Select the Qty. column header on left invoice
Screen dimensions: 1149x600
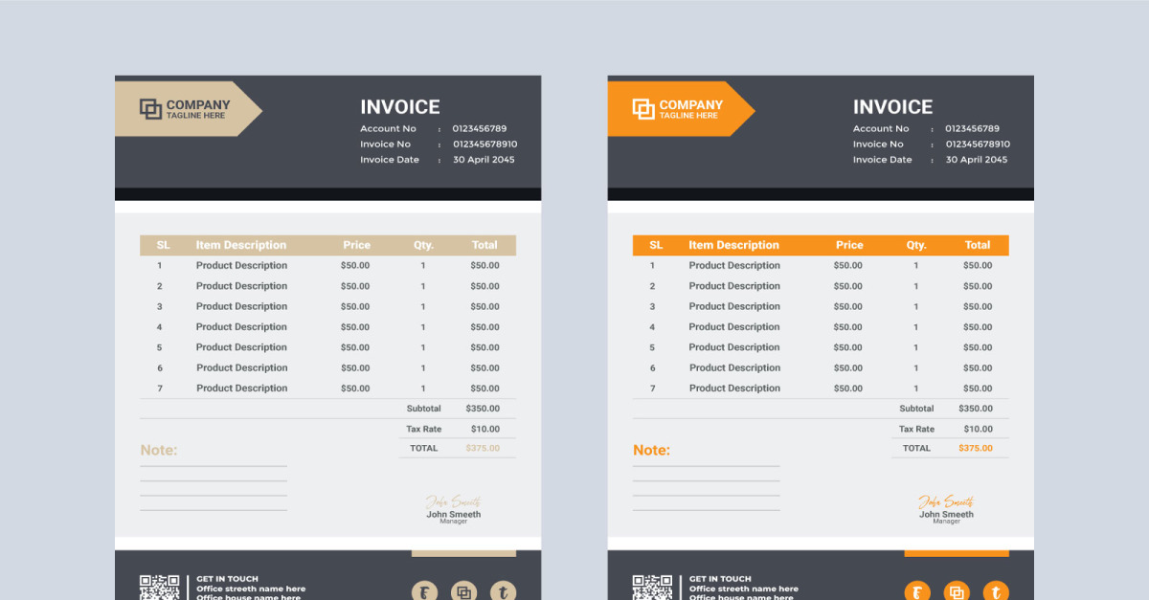click(x=422, y=245)
